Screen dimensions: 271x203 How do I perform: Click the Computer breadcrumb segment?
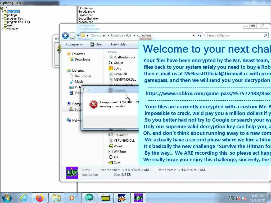98,35
